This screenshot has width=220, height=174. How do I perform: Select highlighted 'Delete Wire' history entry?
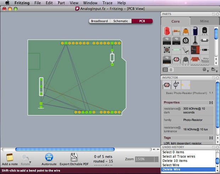(188, 169)
